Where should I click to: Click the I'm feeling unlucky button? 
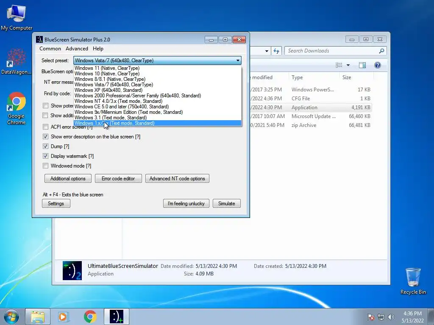(x=186, y=204)
